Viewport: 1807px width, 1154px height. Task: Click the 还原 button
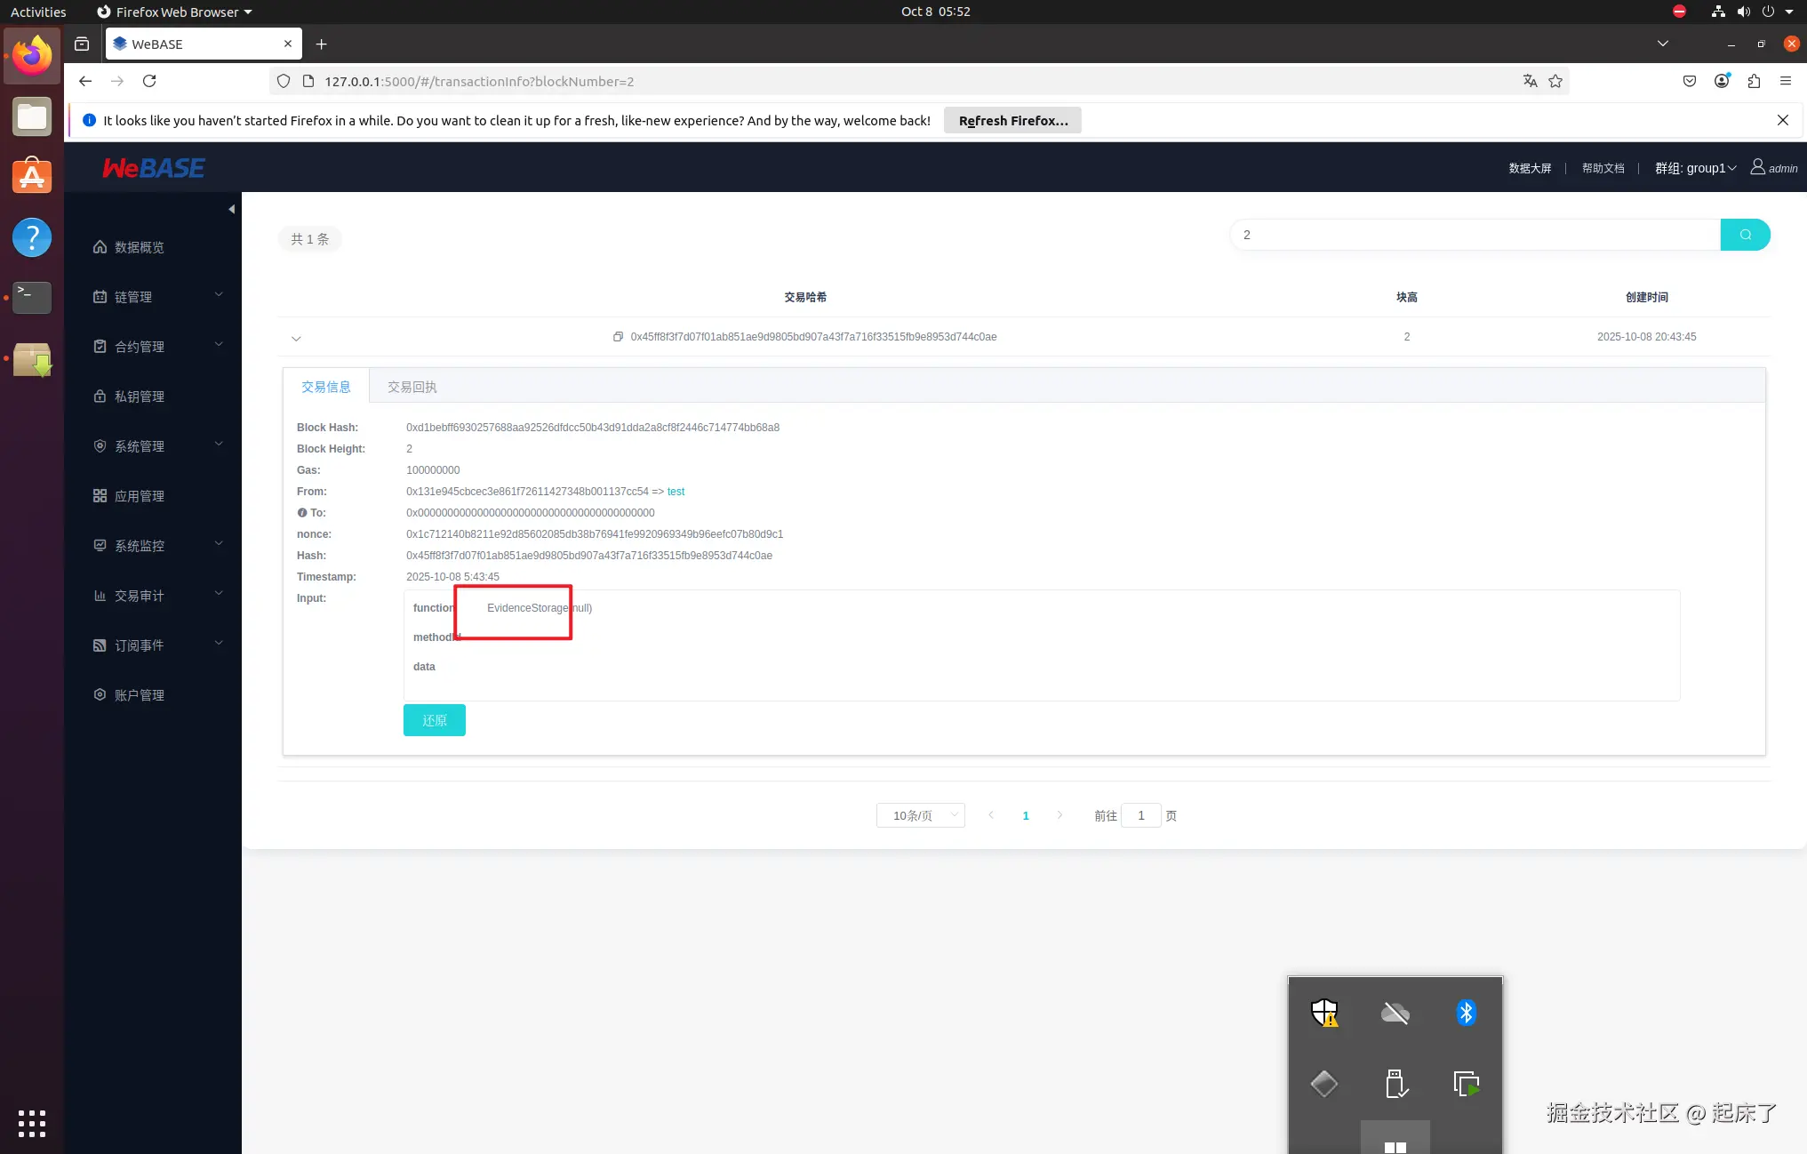[x=434, y=720]
